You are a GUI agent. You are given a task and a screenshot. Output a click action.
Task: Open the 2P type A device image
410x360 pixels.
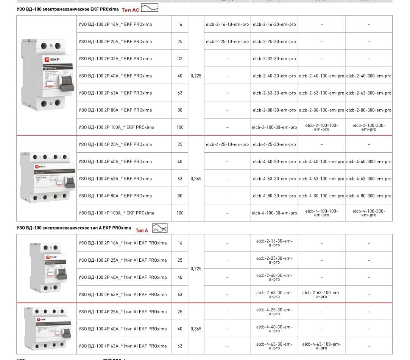tap(46, 268)
